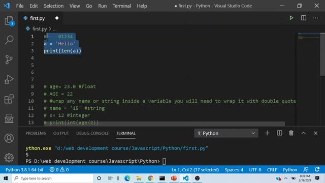Click the VS Code logo icon
The image size is (325, 183).
(7, 6)
